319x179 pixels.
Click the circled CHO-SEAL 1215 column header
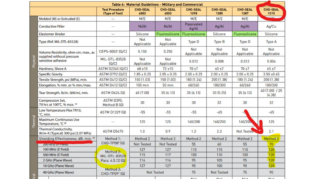coord(271,12)
